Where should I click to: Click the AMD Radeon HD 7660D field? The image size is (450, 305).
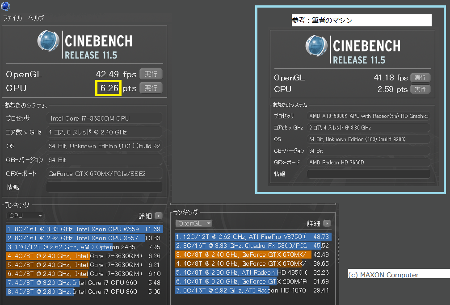(369, 163)
